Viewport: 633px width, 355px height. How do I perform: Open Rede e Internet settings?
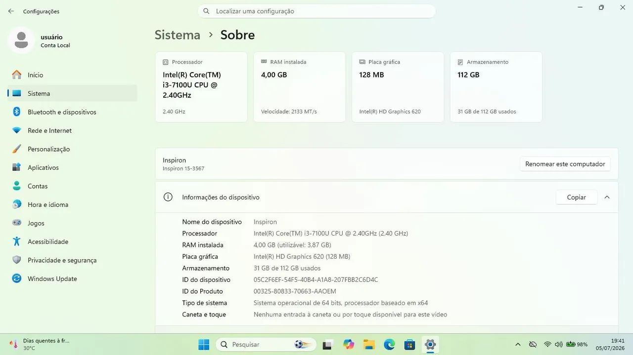[x=72, y=130]
